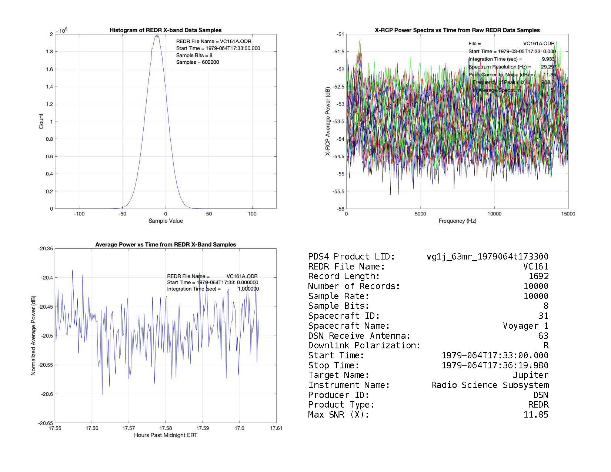Click the 'Radio Science Subsystem' text

point(490,385)
